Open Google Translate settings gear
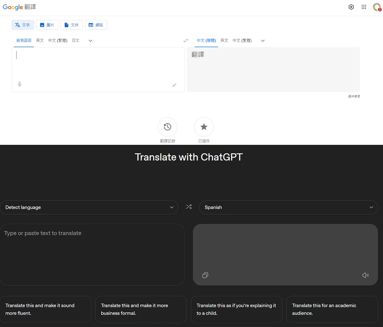 pyautogui.click(x=351, y=7)
